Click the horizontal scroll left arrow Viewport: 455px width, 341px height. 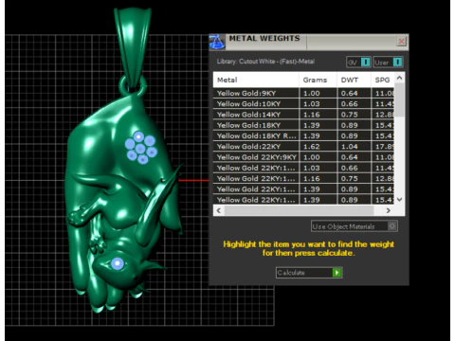tap(219, 210)
